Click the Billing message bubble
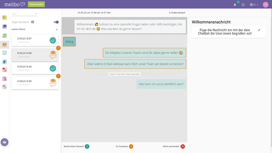The image size is (272, 153). (x=69, y=41)
